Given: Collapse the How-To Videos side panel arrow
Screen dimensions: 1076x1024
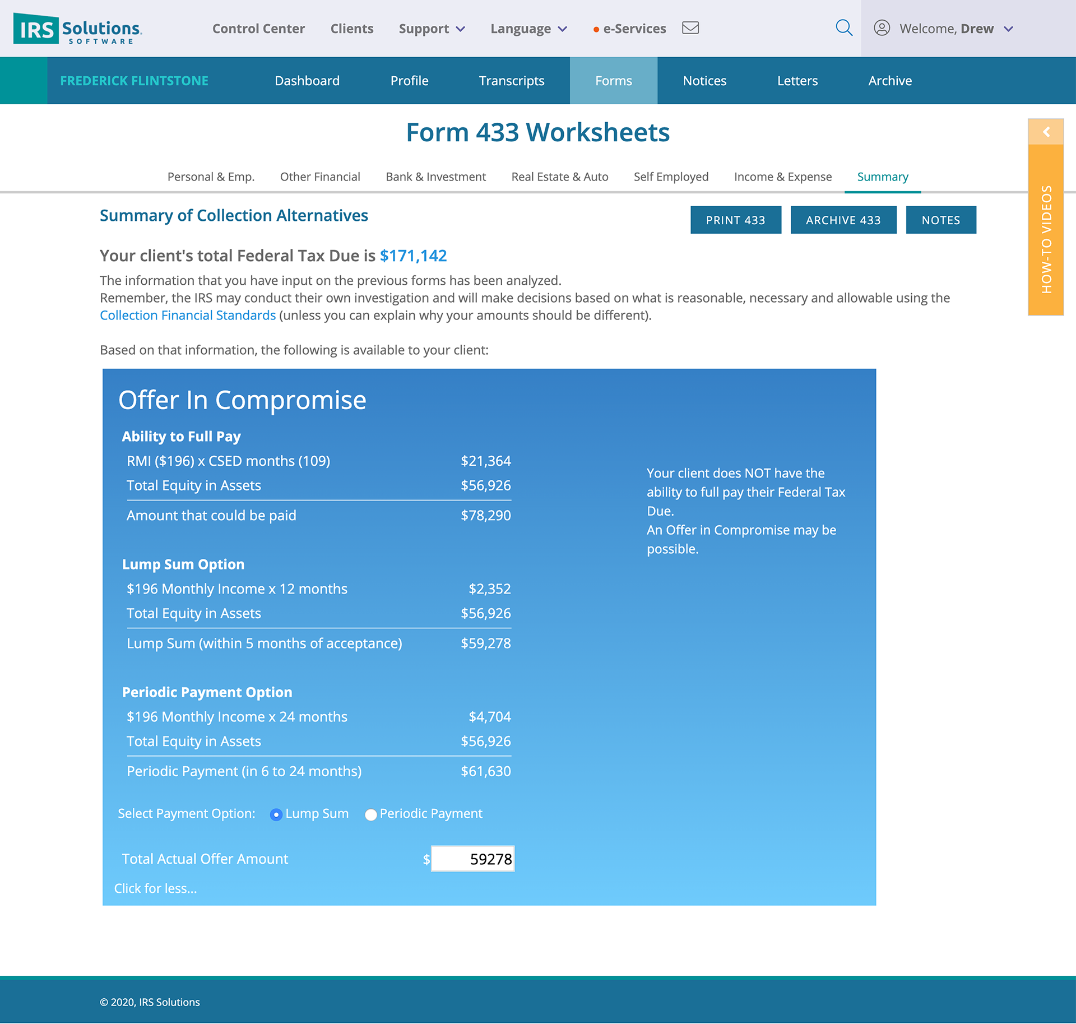Looking at the screenshot, I should pos(1045,132).
